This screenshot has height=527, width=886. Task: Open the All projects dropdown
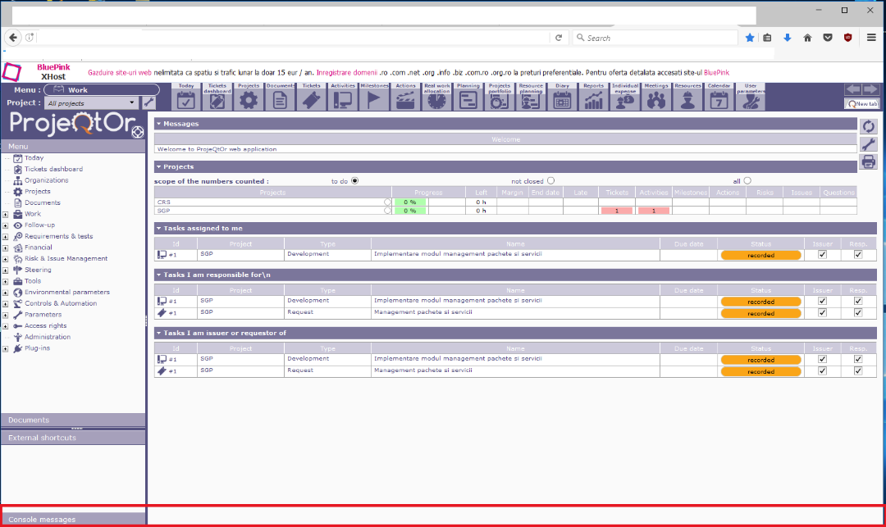(92, 103)
